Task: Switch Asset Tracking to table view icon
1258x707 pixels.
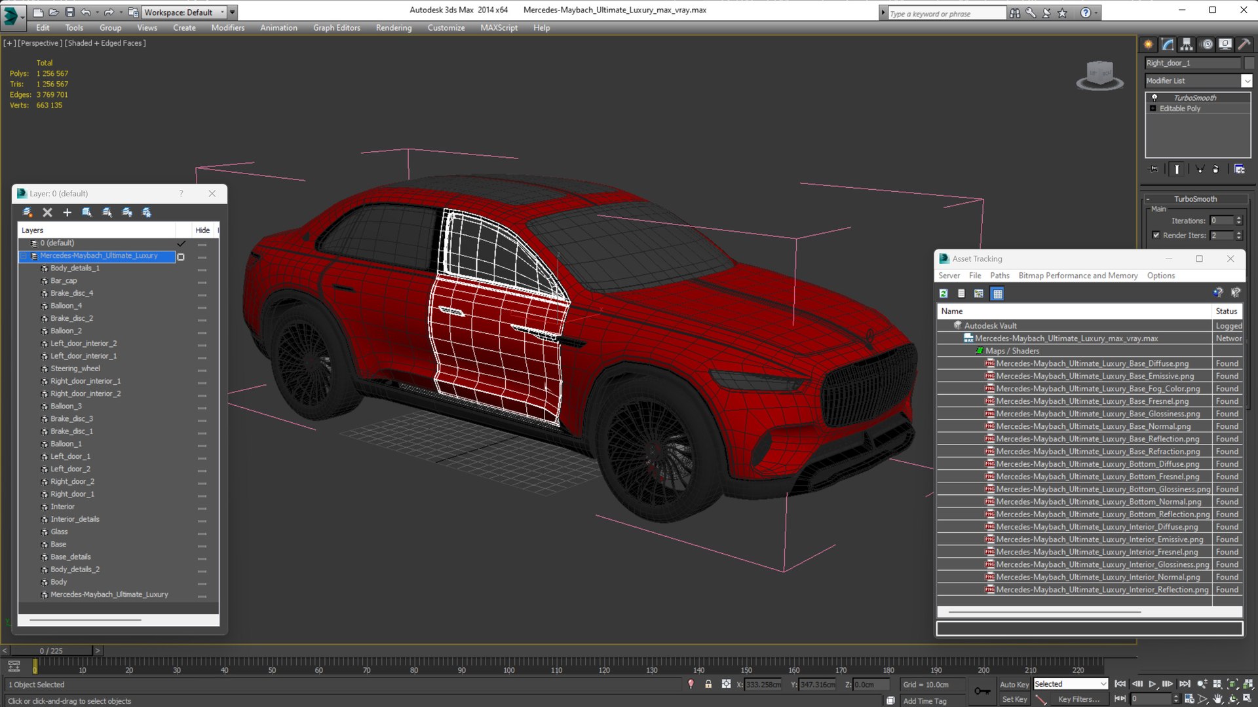Action: point(997,294)
